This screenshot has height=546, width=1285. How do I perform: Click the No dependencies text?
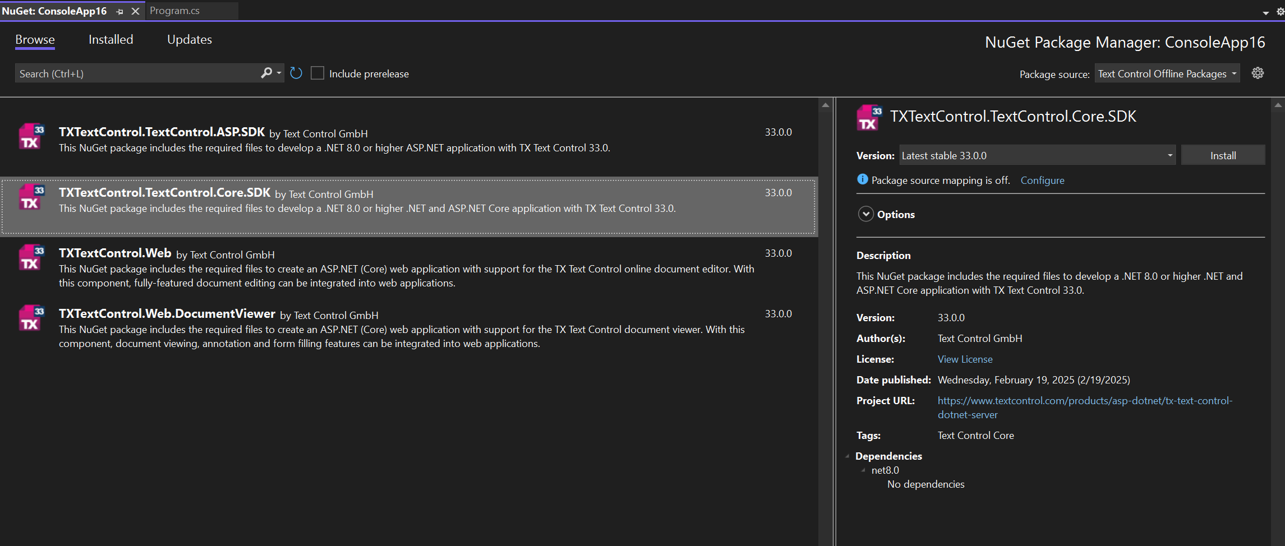tap(925, 484)
